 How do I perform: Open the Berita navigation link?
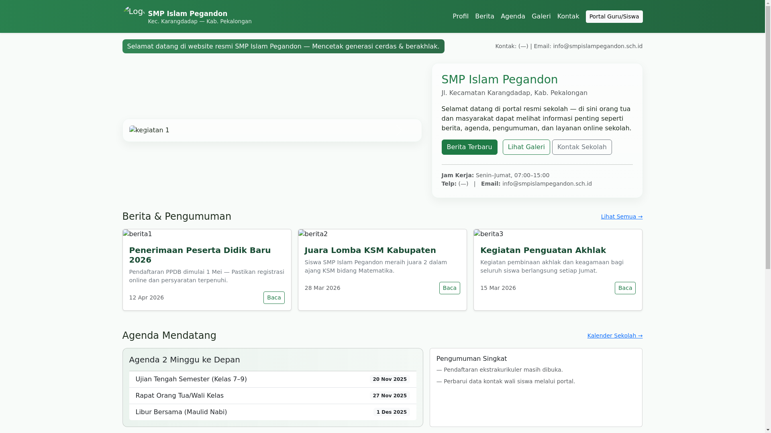pos(485,16)
